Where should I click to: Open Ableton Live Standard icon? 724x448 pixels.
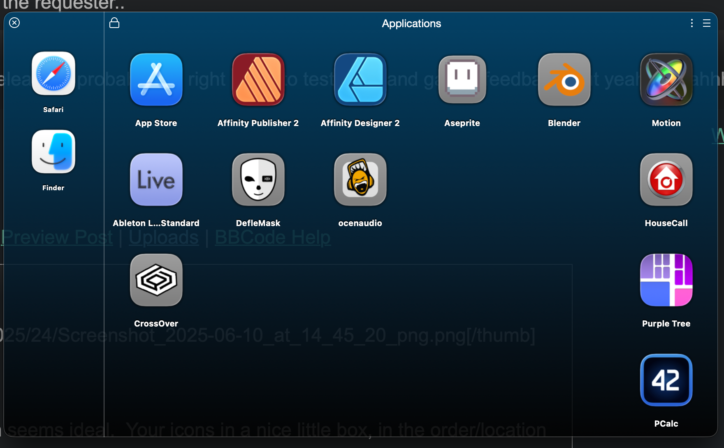point(156,180)
